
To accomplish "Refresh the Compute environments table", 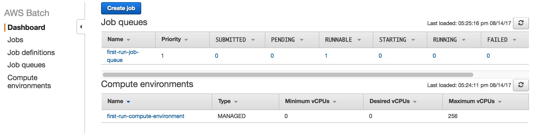I will point(521,85).
